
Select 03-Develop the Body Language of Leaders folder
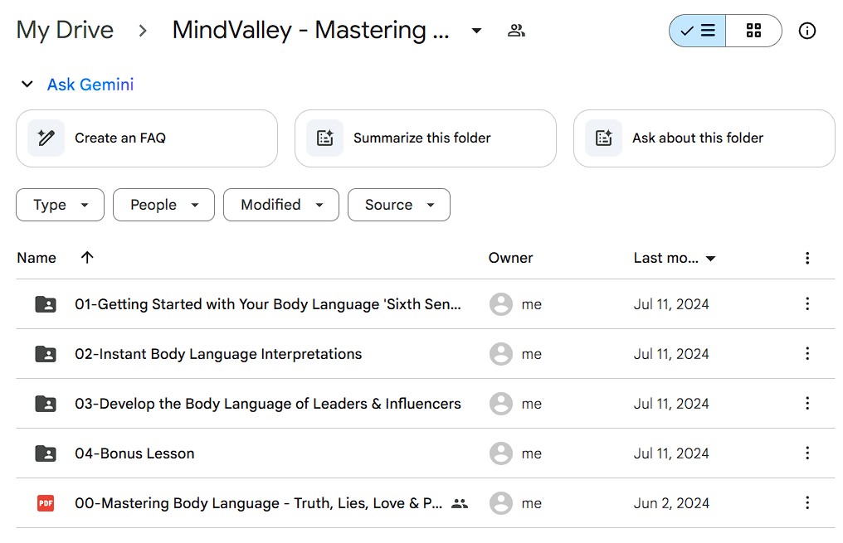[x=268, y=404]
